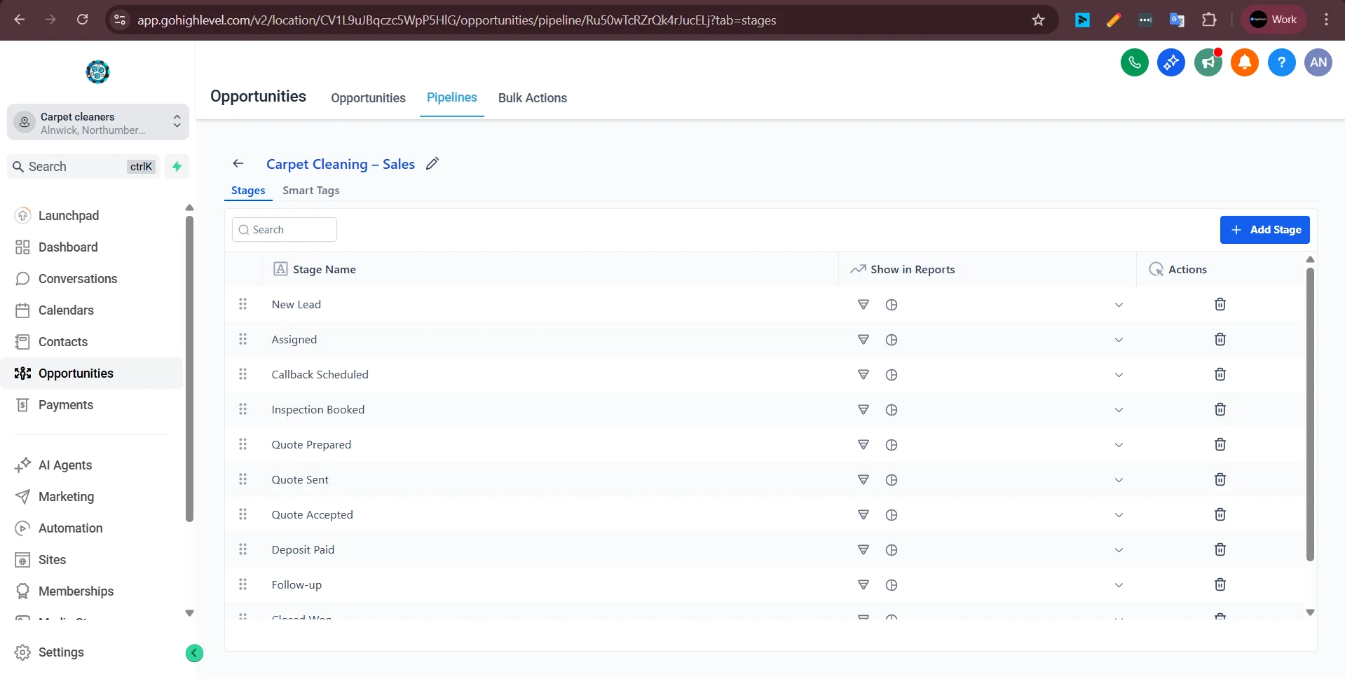Delete the New Lead stage

point(1220,304)
